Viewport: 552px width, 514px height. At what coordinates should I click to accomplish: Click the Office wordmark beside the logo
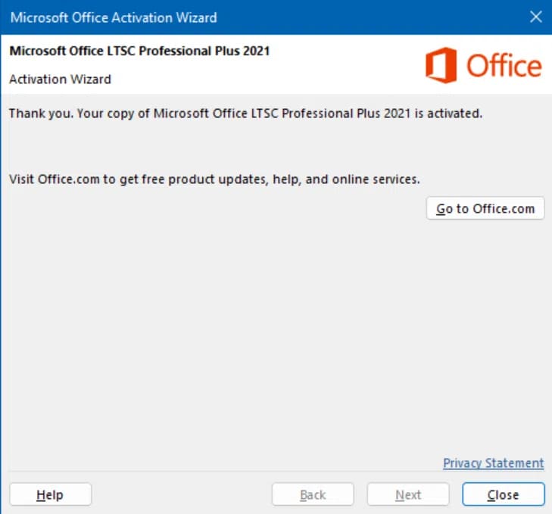[x=504, y=66]
